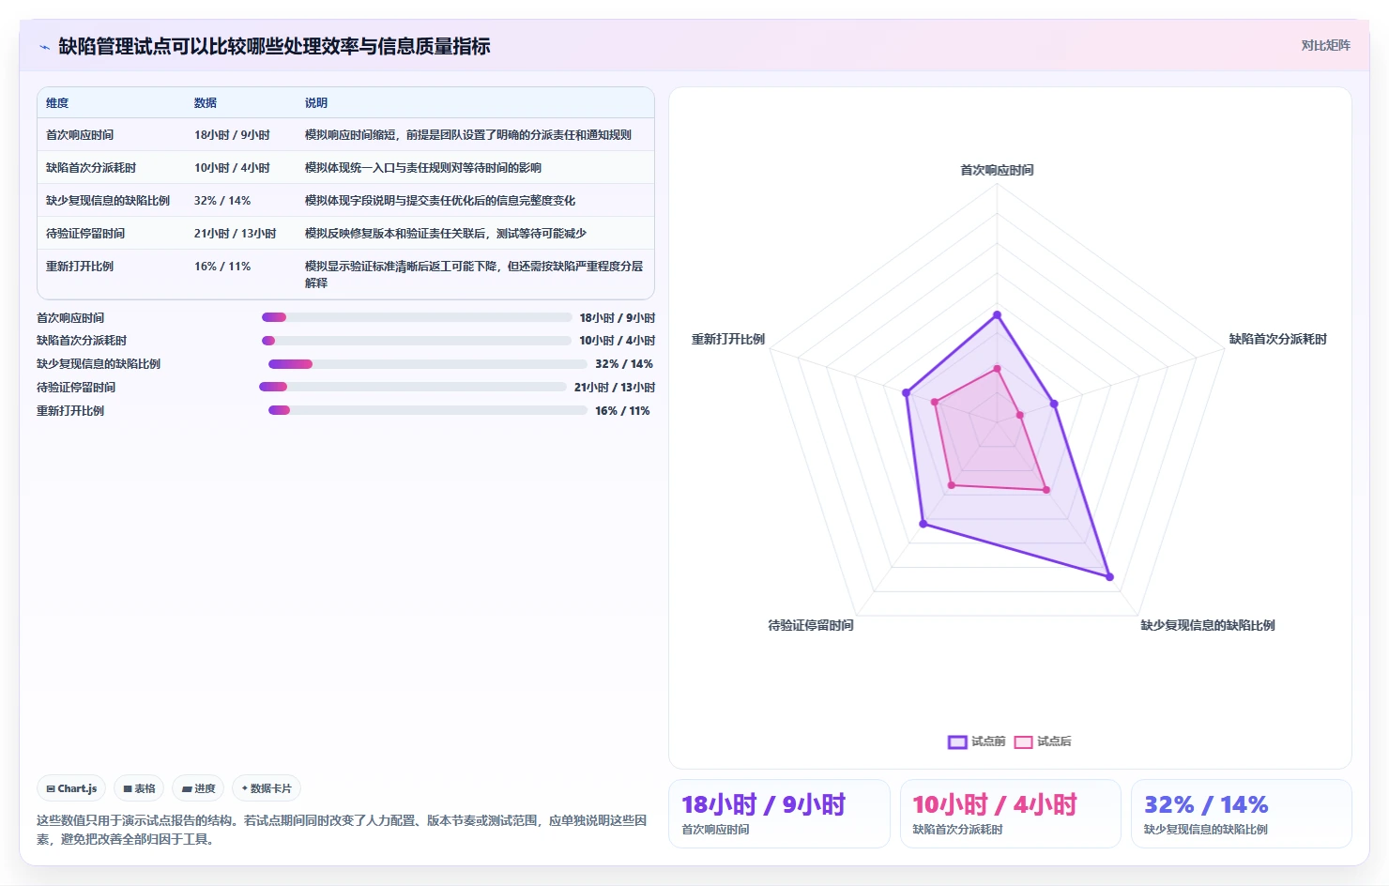This screenshot has height=886, width=1389.
Task: Click radar axis label 缺陷首次分派耗时
Action: [1278, 339]
